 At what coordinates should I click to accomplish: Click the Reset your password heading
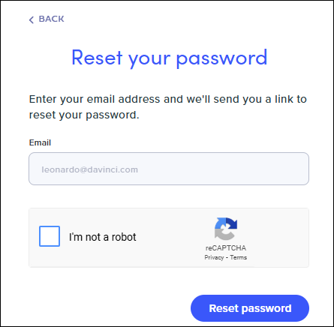pos(170,58)
